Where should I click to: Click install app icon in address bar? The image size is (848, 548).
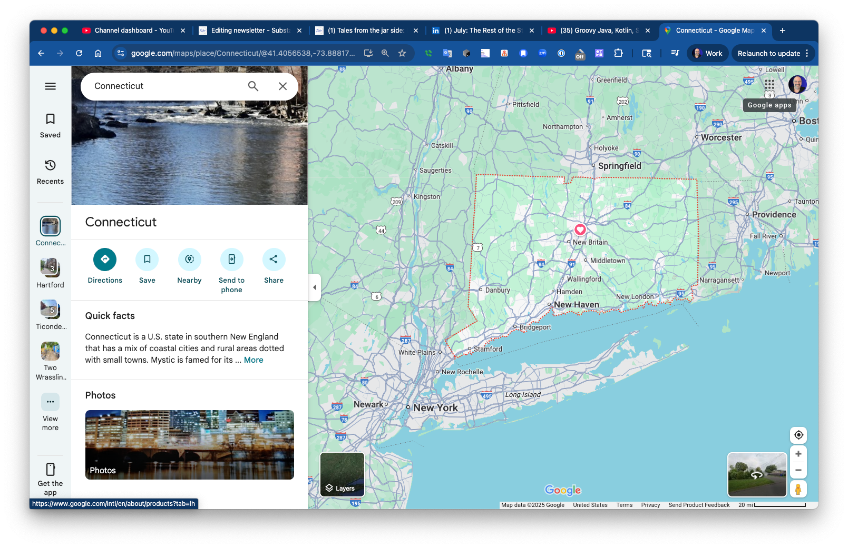[x=368, y=53]
